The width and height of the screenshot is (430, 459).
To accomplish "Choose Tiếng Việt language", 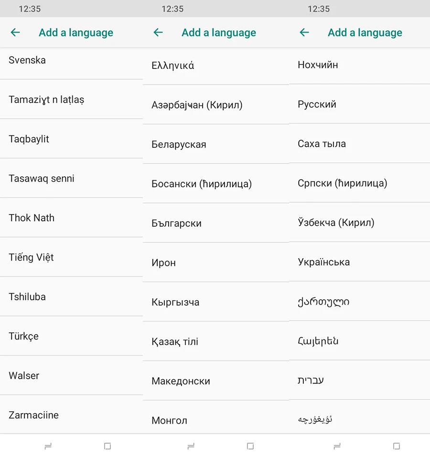I will point(71,257).
